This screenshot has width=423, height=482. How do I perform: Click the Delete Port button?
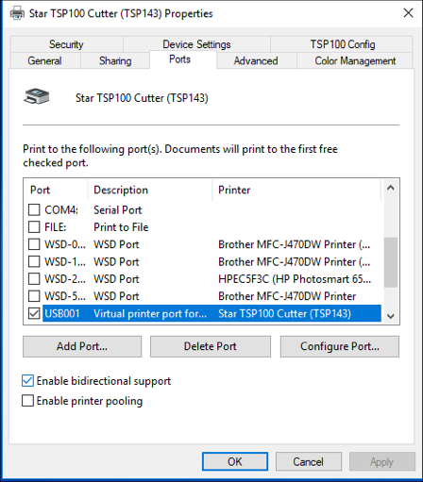[x=211, y=346]
